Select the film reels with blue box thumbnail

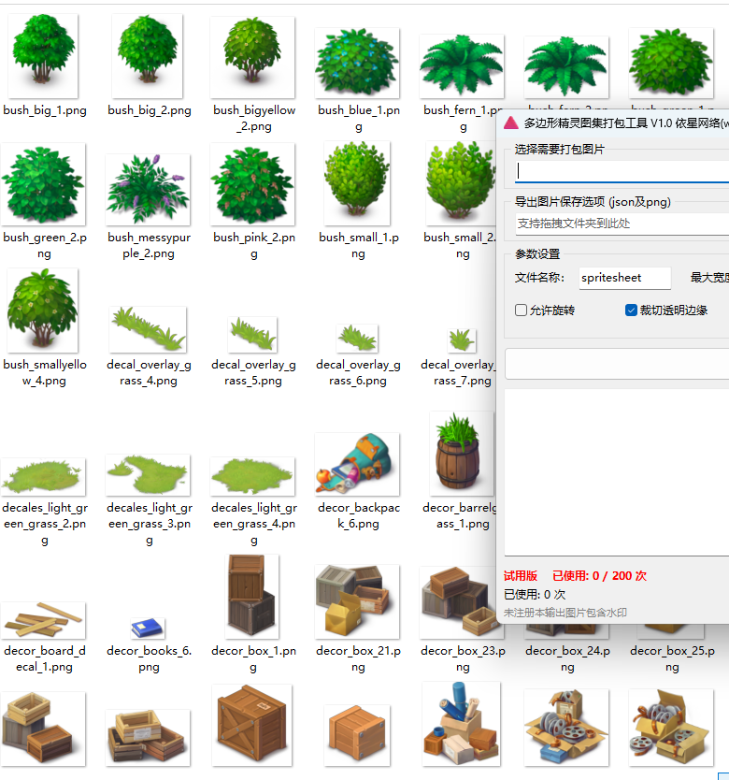click(566, 728)
